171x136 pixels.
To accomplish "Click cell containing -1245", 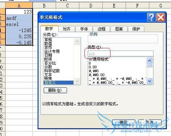I will [x=19, y=30].
